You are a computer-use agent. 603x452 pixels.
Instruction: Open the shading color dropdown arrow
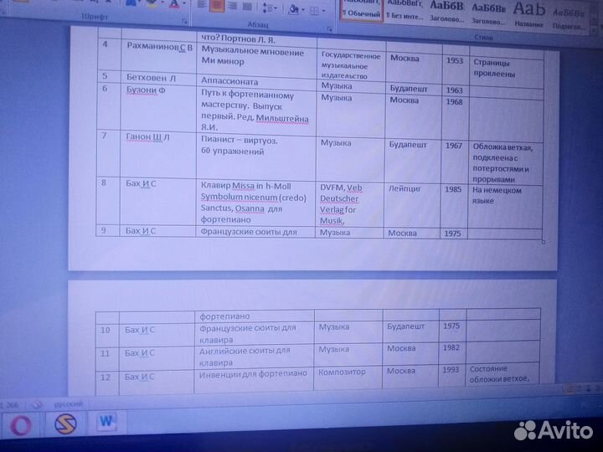(x=303, y=9)
